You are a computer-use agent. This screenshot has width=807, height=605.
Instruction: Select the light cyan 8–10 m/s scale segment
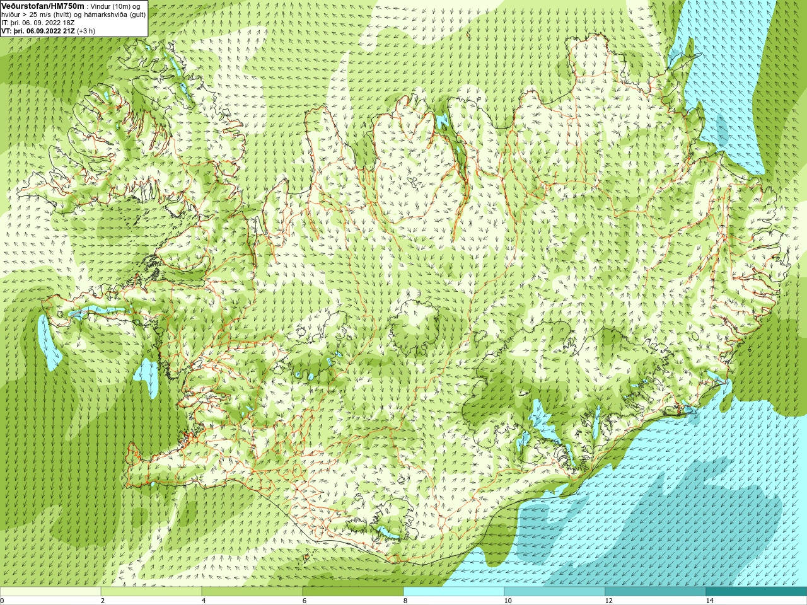click(x=454, y=592)
